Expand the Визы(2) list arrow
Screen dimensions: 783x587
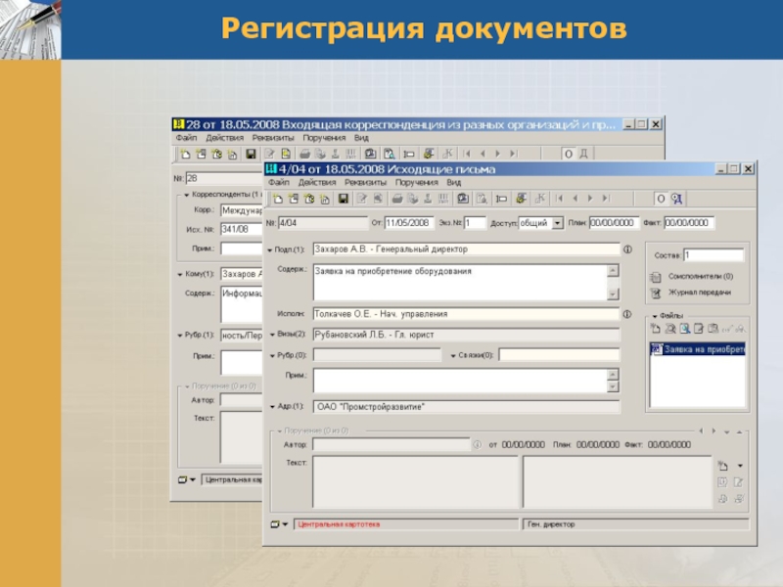pyautogui.click(x=273, y=335)
